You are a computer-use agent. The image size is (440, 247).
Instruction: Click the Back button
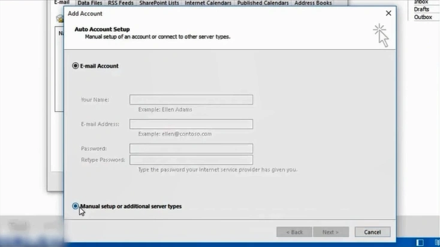pos(294,232)
